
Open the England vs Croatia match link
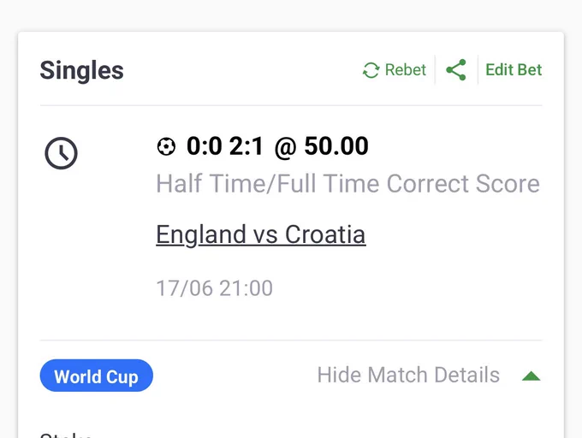coord(261,234)
